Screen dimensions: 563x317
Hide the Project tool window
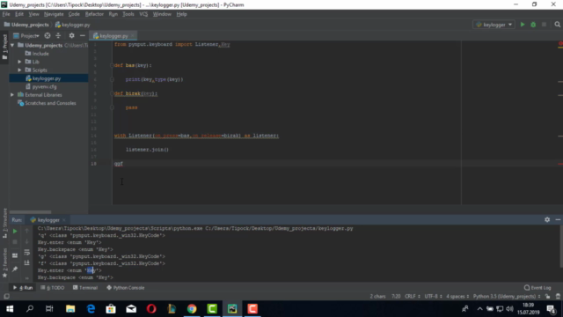pyautogui.click(x=82, y=35)
